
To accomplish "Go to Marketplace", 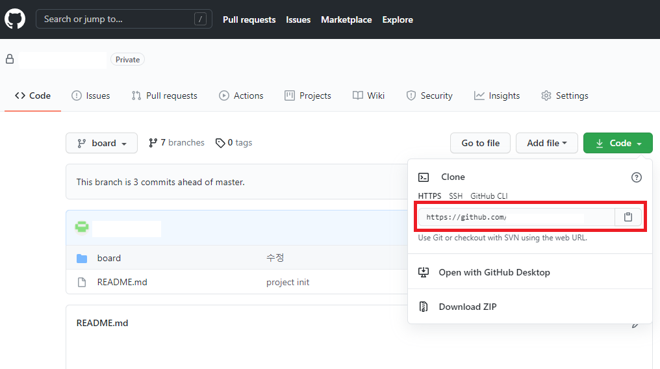I will click(x=346, y=19).
